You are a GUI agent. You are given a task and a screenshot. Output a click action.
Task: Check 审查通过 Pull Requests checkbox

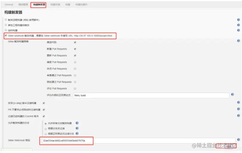75,75
